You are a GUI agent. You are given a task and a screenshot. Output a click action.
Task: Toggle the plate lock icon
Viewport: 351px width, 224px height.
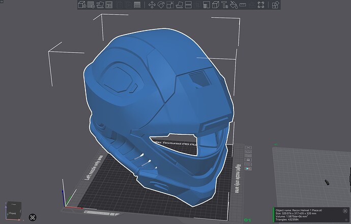coord(248,160)
